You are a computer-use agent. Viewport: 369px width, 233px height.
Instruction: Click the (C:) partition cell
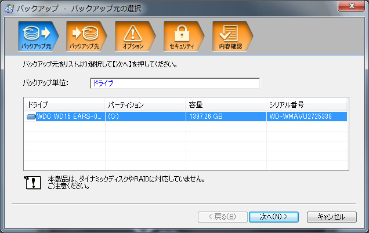(146, 116)
